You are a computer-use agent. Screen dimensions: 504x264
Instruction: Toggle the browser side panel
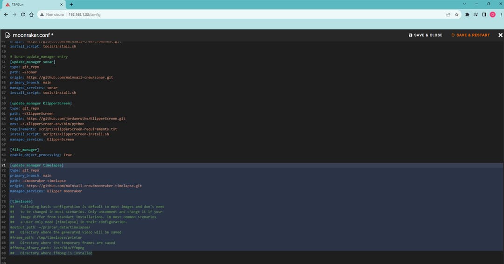click(484, 14)
